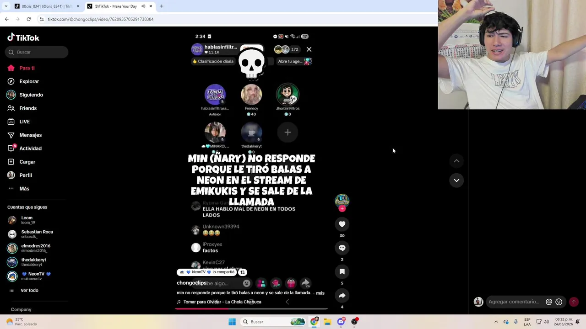This screenshot has height=329, width=586.
Task: Click the Company footer link
Action: click(21, 309)
